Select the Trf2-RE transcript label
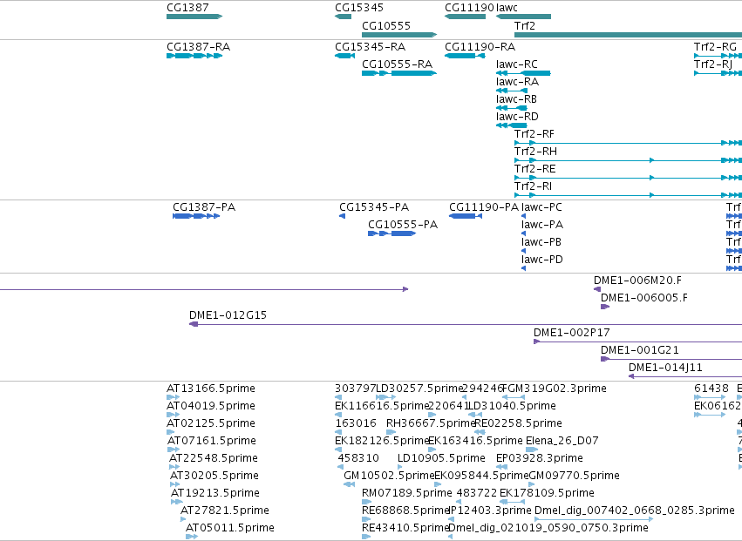 [535, 169]
